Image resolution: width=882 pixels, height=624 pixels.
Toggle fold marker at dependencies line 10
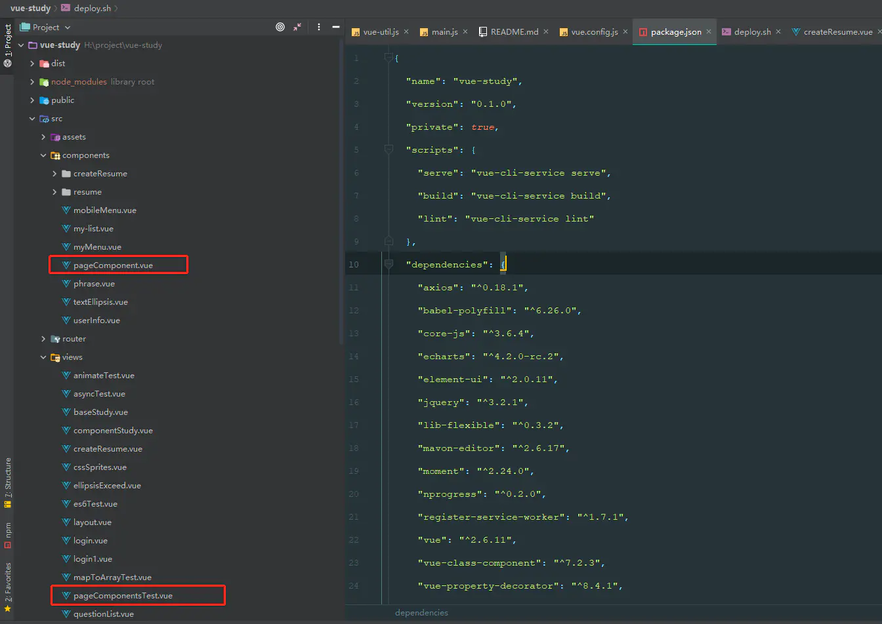pos(388,264)
